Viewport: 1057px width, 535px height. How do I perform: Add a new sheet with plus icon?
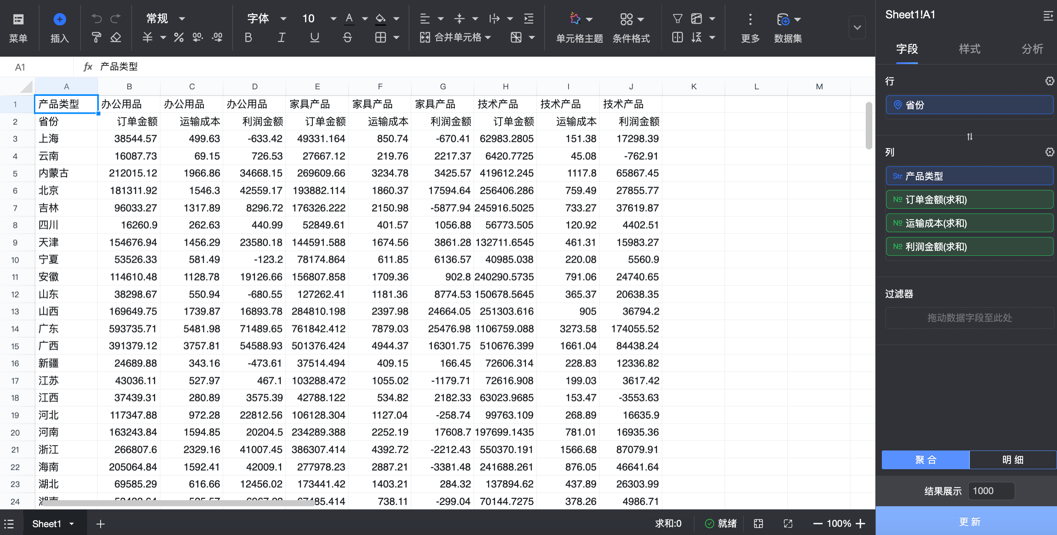101,524
